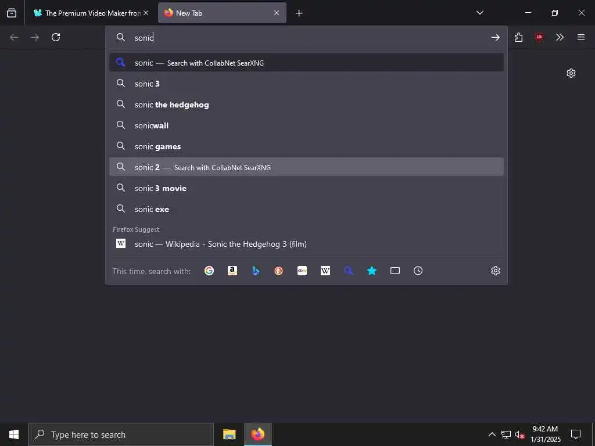This screenshot has width=595, height=446.
Task: Search this time with eBay
Action: 302,271
